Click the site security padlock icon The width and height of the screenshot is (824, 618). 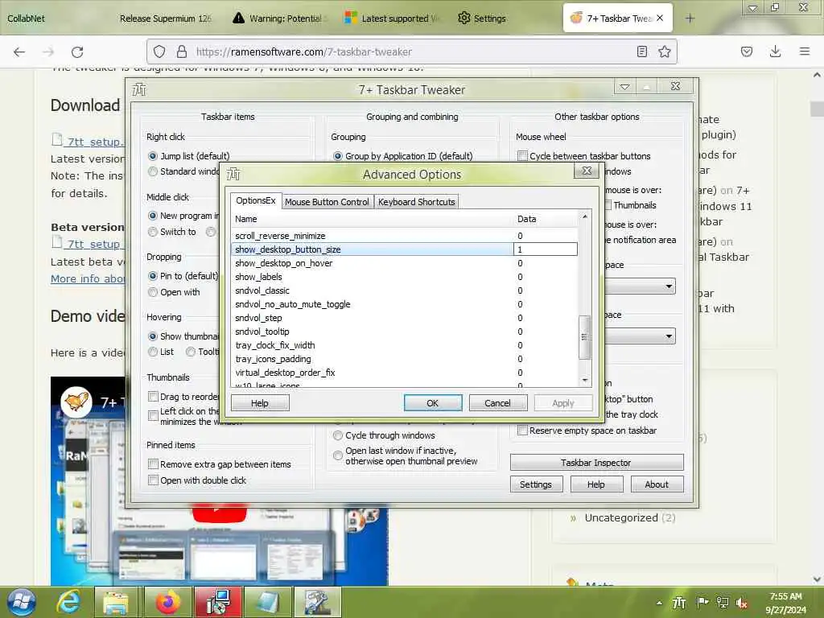(182, 51)
